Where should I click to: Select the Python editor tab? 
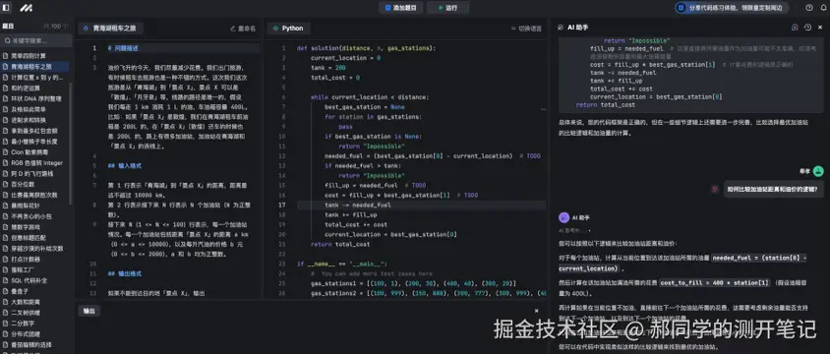point(289,29)
